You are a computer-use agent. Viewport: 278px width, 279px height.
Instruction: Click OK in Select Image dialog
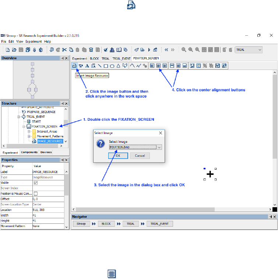118,156
